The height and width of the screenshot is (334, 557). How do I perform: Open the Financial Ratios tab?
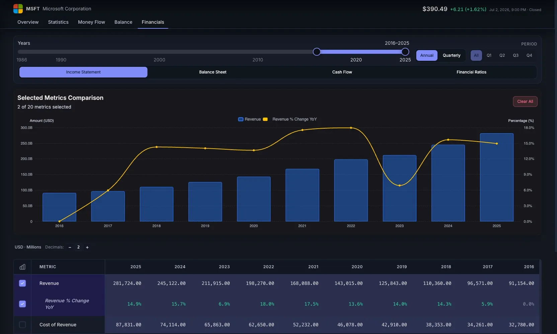(471, 72)
